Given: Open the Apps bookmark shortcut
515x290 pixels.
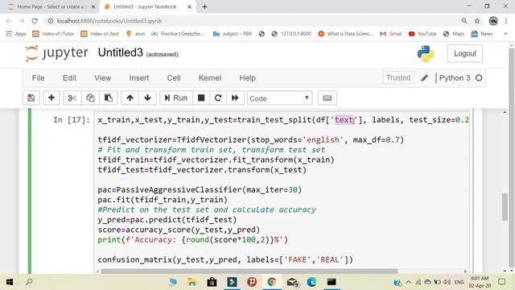Looking at the screenshot, I should (x=16, y=34).
